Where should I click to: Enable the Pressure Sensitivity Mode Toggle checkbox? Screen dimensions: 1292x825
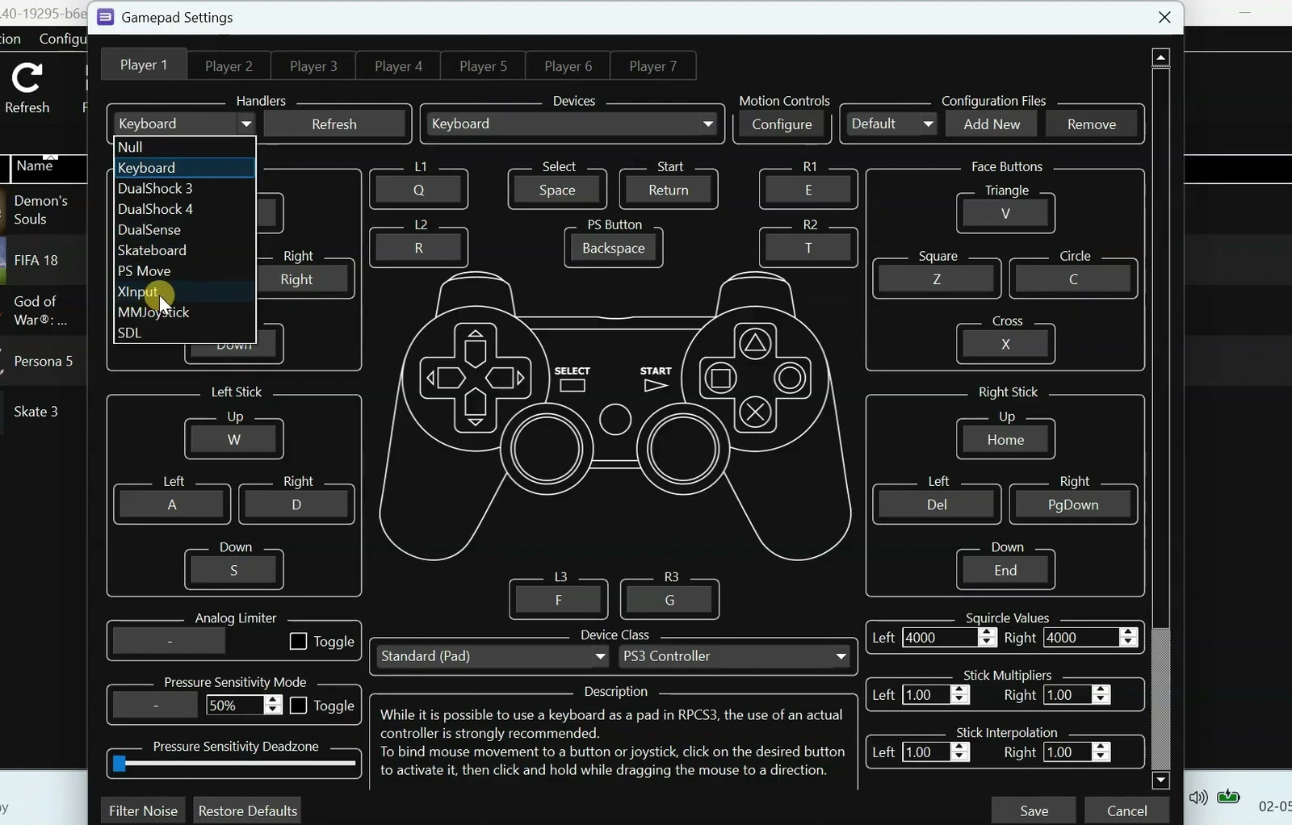point(298,705)
